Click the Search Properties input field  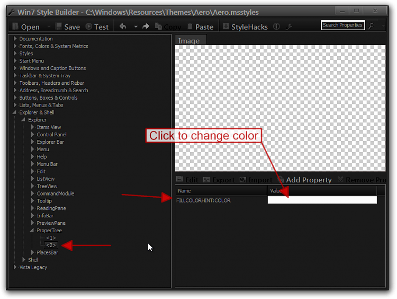[x=343, y=25]
